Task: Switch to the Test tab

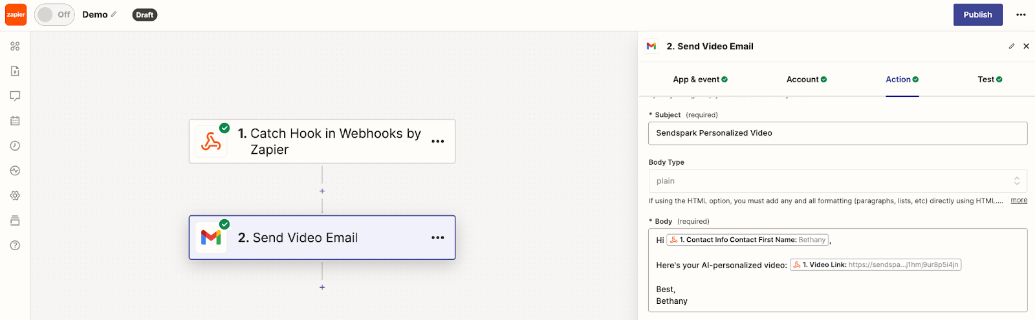Action: click(x=990, y=80)
